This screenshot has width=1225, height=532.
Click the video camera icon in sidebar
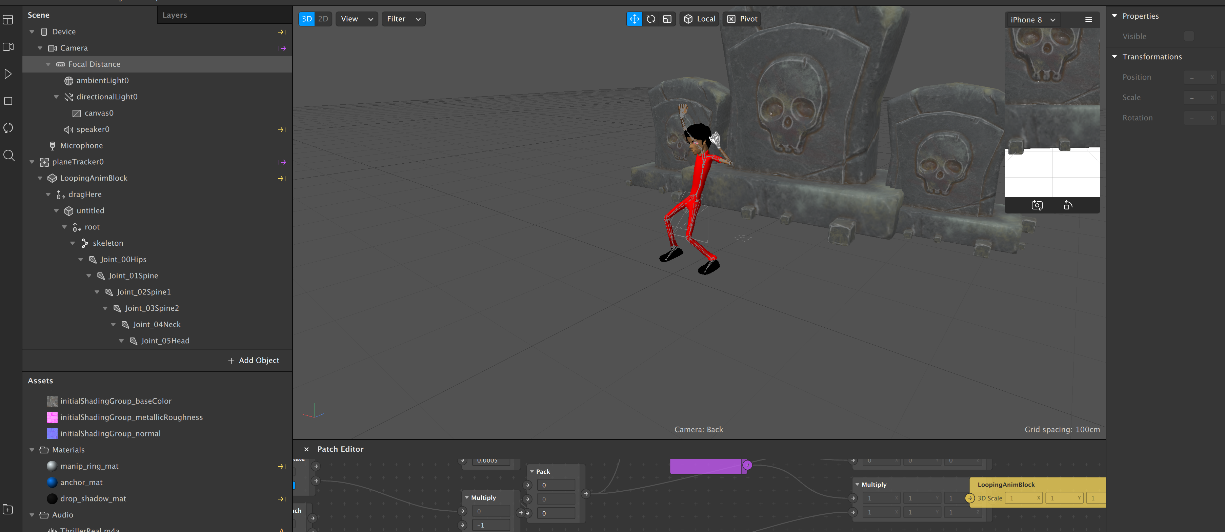8,47
